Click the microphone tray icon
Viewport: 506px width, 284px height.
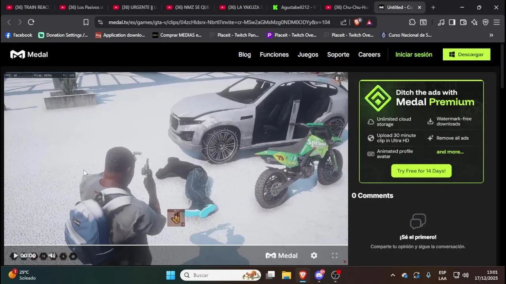(429, 275)
